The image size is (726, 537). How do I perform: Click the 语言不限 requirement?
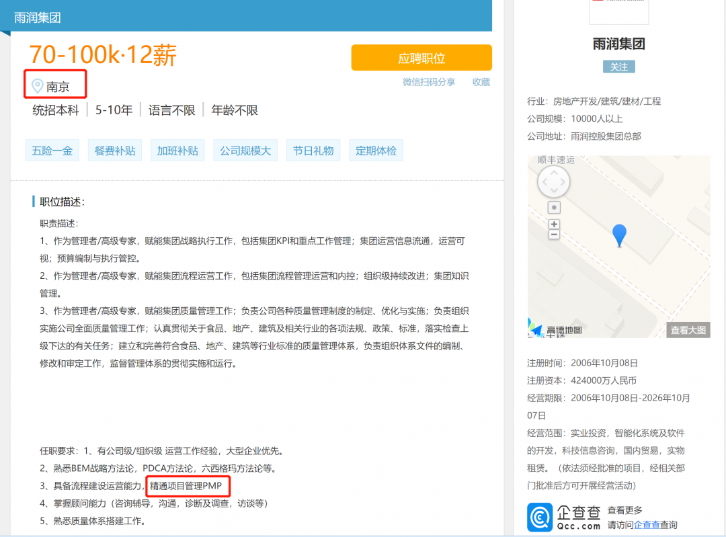pos(172,110)
